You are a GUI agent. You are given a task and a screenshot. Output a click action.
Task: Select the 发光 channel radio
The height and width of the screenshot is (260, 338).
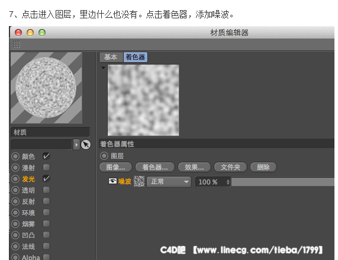[15, 179]
